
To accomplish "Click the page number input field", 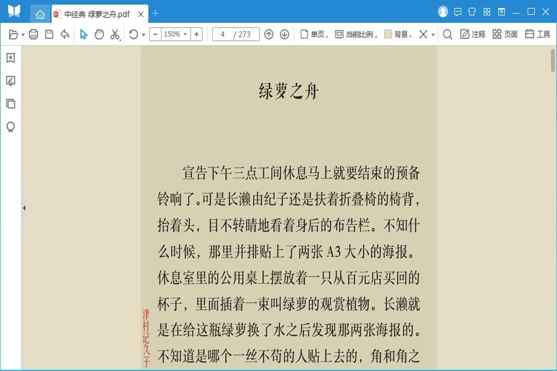I will coord(236,35).
